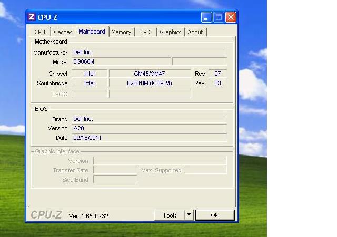Viewport: 337px width, 237px height.
Task: Click the empty LPCIO model field
Action: [150, 94]
